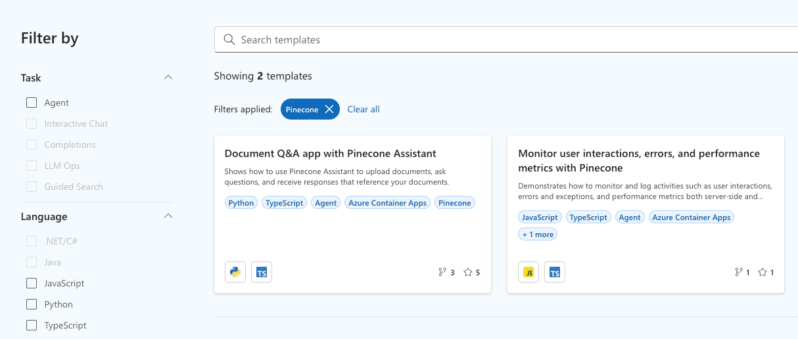Viewport: 798px width, 339px height.
Task: Open Monitor user interactions template title
Action: pyautogui.click(x=639, y=160)
